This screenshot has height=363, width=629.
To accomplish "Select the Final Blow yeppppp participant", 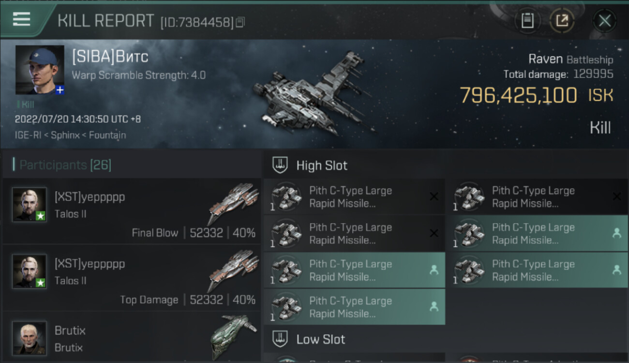I will point(132,211).
